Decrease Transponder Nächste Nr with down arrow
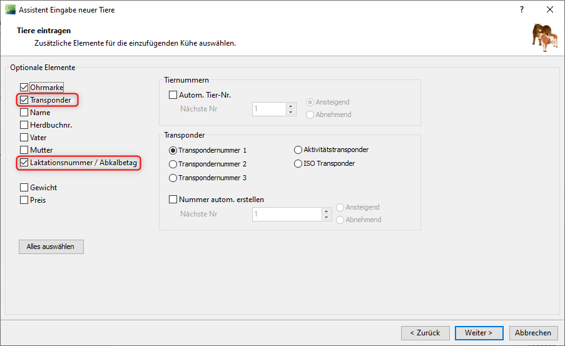The image size is (565, 346). 326,217
